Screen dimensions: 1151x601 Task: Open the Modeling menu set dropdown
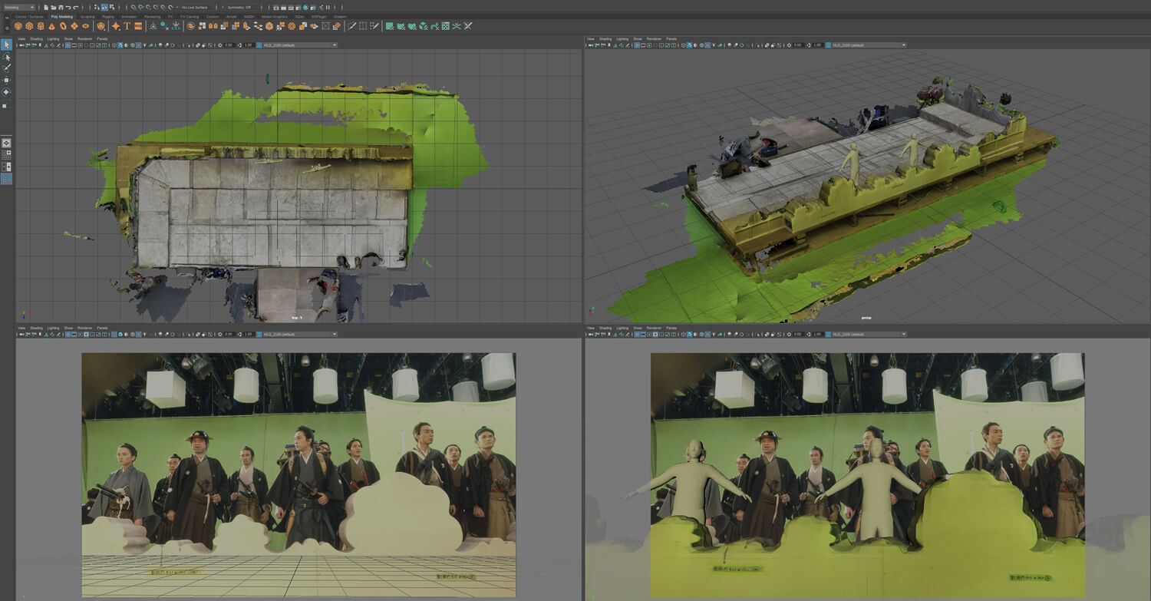(19, 7)
